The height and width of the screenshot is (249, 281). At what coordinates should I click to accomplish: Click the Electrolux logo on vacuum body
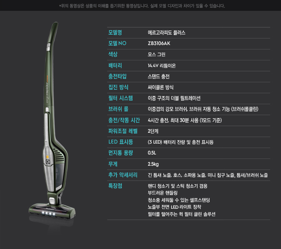(48, 162)
